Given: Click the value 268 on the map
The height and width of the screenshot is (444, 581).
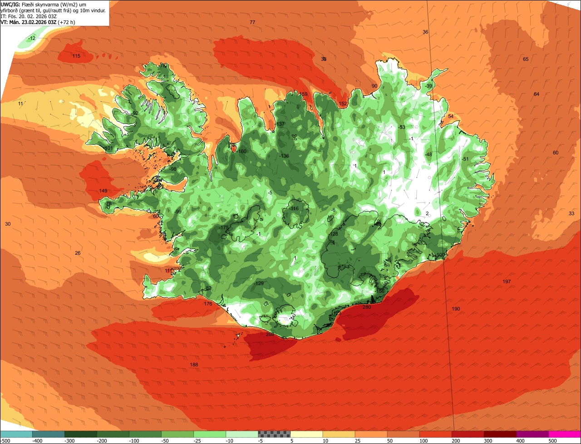Looking at the screenshot, I should point(270,335).
